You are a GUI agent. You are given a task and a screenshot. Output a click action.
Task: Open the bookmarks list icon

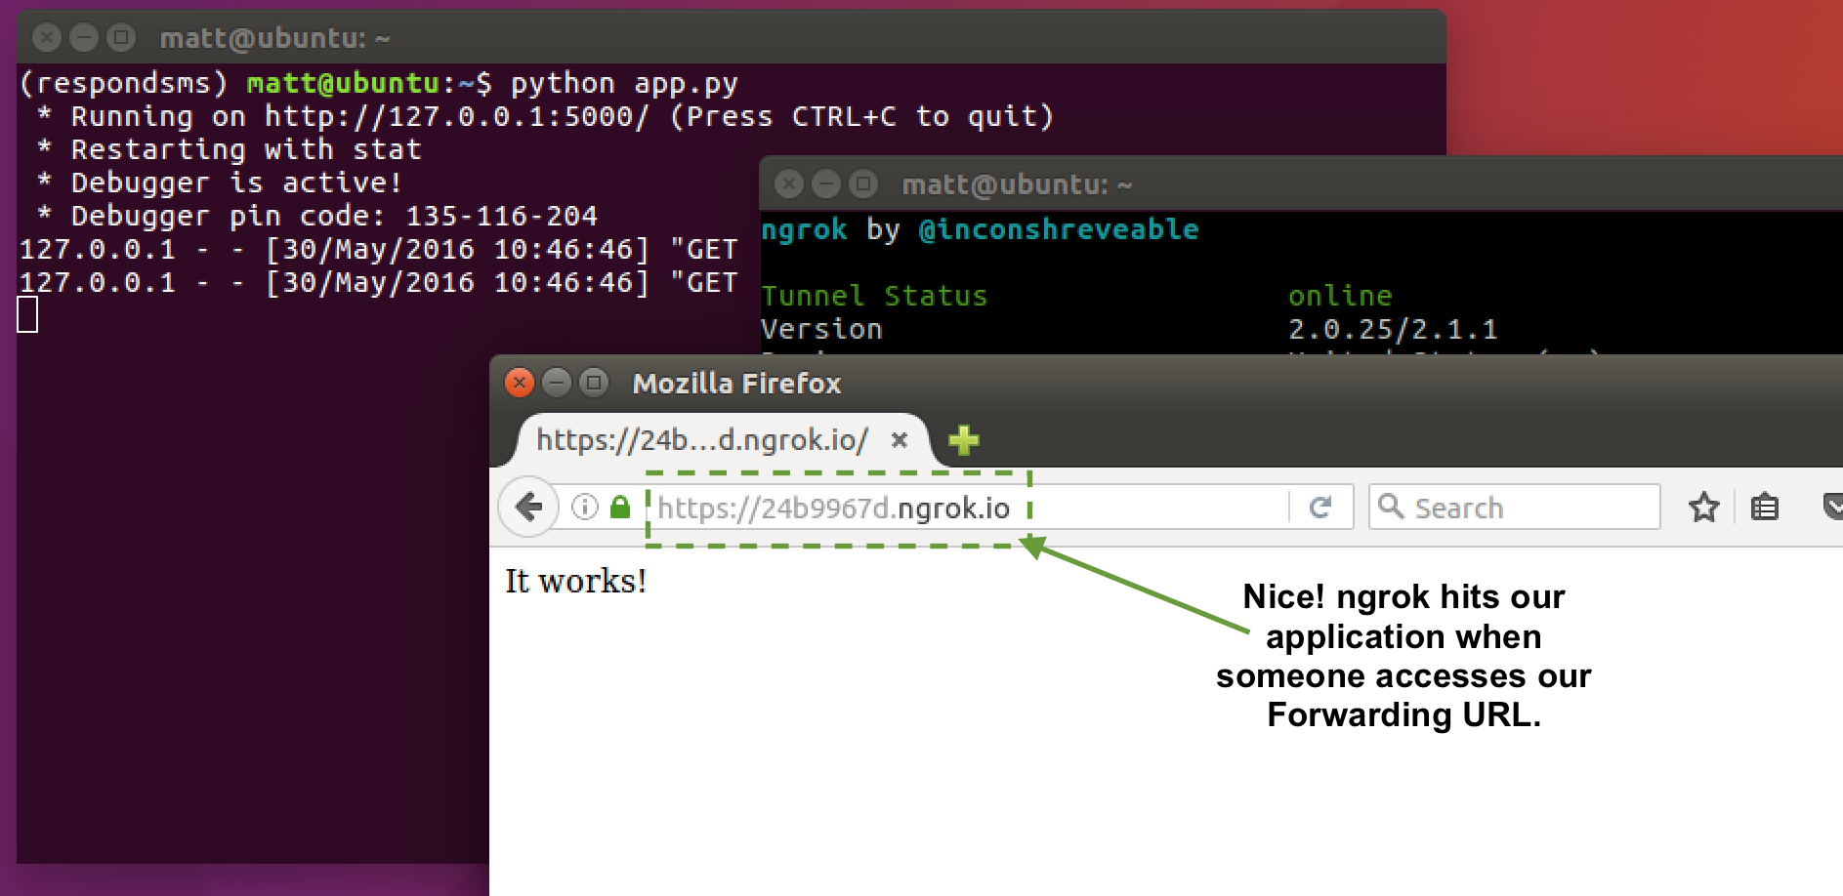pos(1764,507)
